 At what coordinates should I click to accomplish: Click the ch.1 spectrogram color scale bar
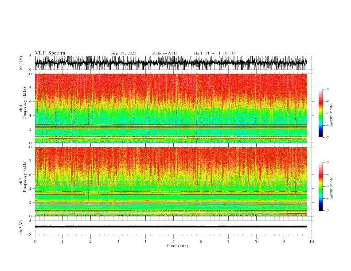320,113
